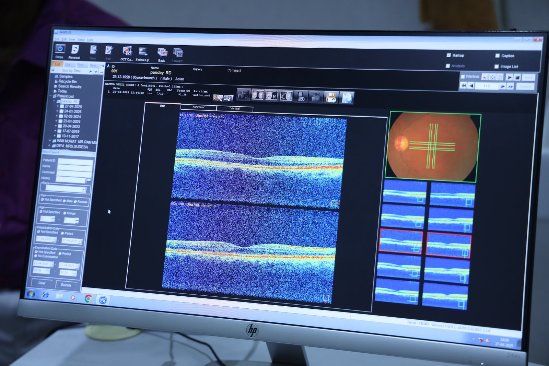The height and width of the screenshot is (366, 549).
Task: Switch to the Vertical scan tab
Action: (235, 109)
